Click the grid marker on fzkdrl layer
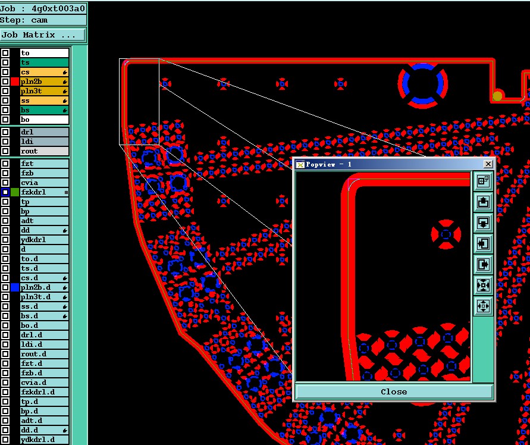 pyautogui.click(x=66, y=192)
